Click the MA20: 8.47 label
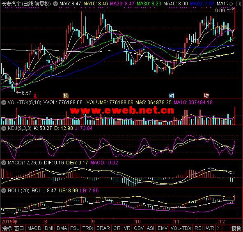This screenshot has width=243, height=232. [122, 3]
